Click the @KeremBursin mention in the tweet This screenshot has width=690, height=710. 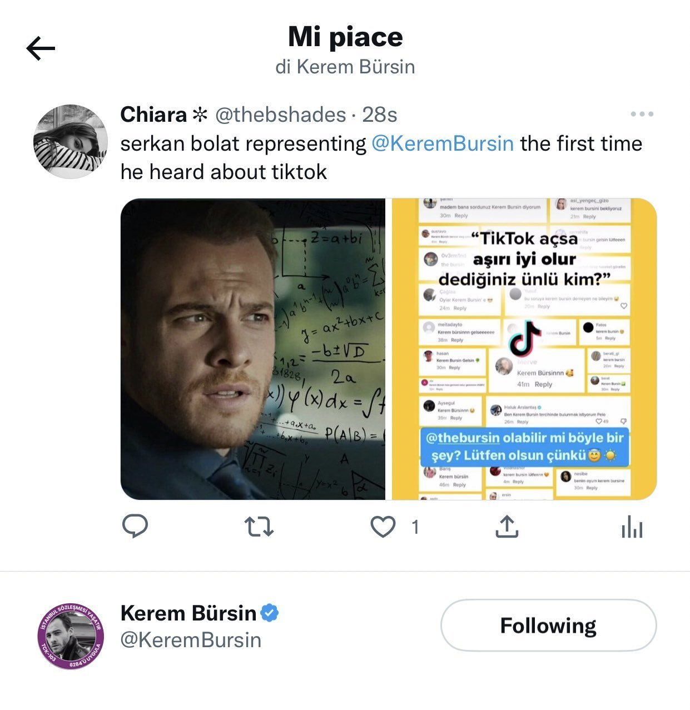(442, 143)
